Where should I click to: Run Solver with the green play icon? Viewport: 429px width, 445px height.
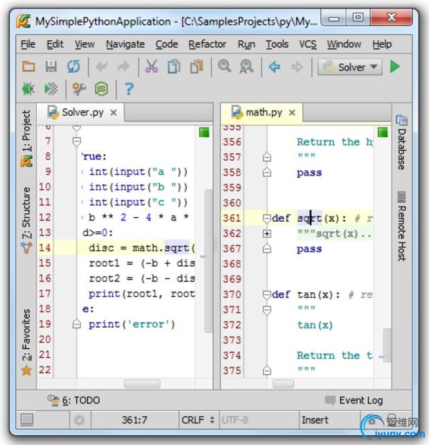point(395,66)
